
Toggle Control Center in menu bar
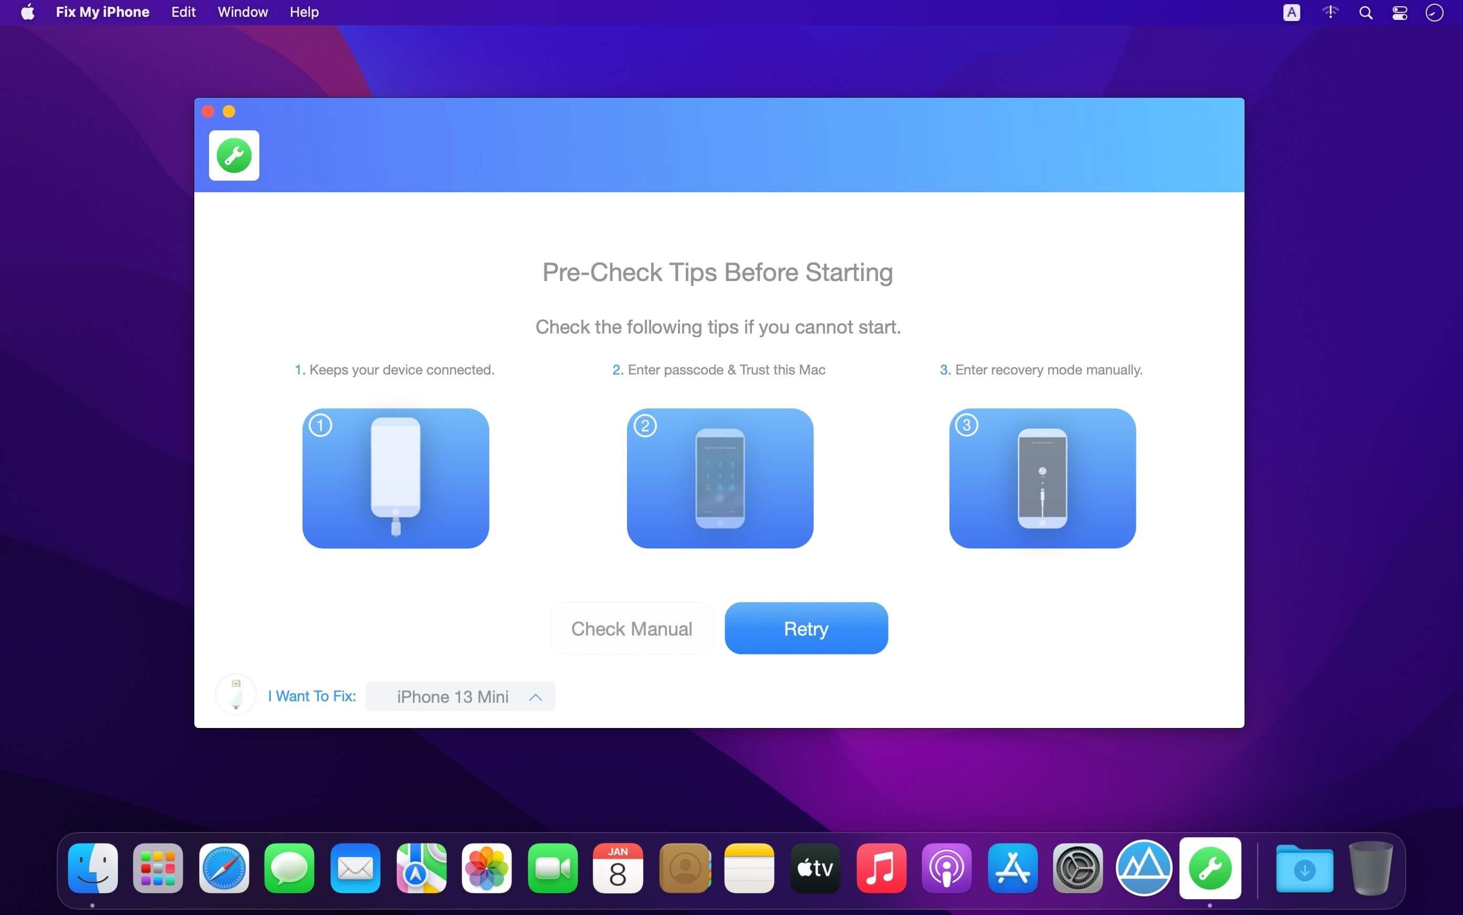(x=1401, y=13)
